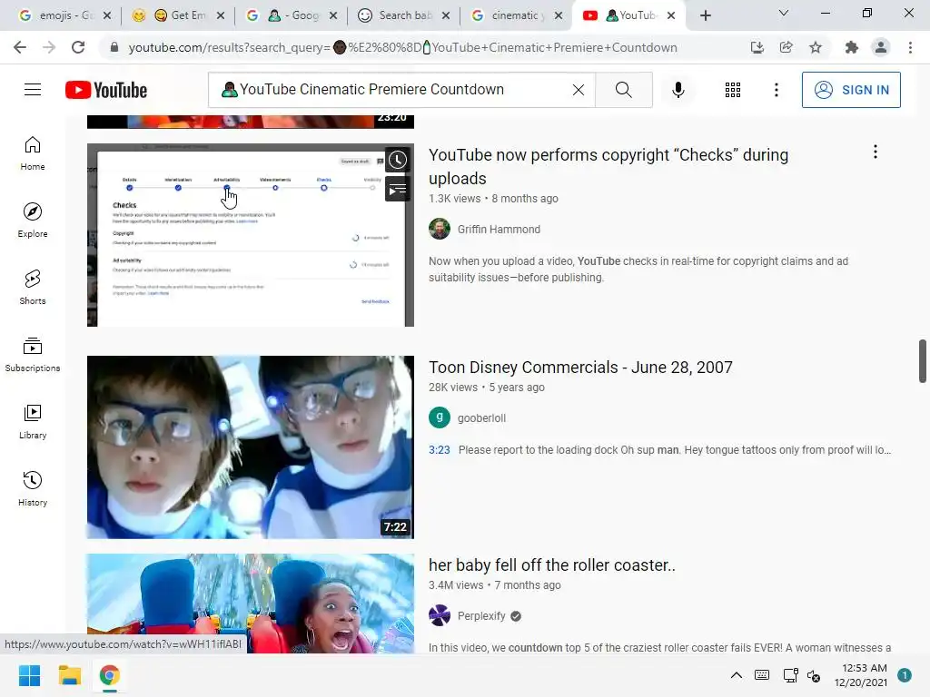Open Subscriptions in the sidebar
The image size is (930, 697).
[x=33, y=355]
